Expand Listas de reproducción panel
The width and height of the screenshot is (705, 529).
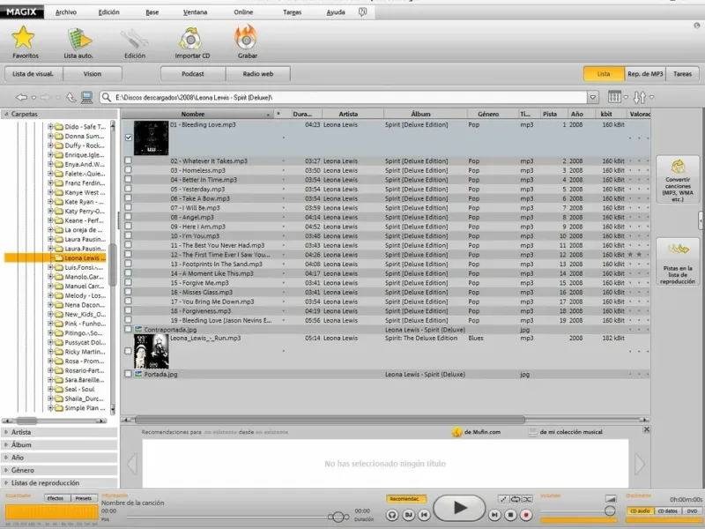(59, 482)
